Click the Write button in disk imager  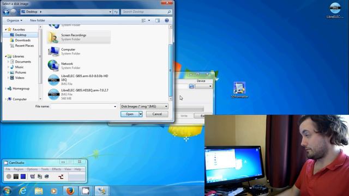point(184,116)
